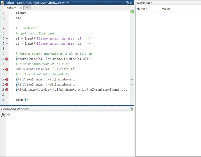Click the 'r(1:2:2*minimum,:)' code line

pyautogui.click(x=47, y=79)
